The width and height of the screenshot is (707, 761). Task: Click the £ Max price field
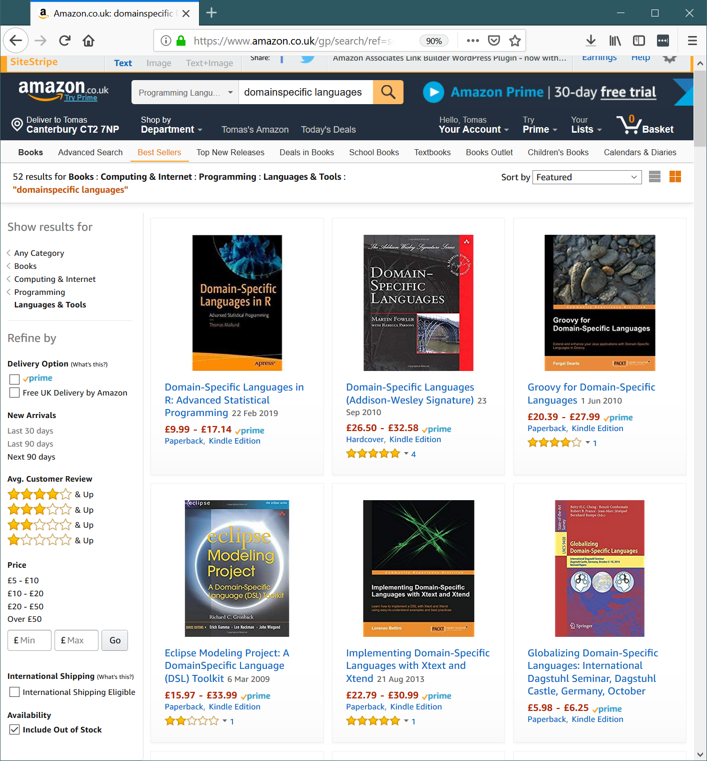76,640
